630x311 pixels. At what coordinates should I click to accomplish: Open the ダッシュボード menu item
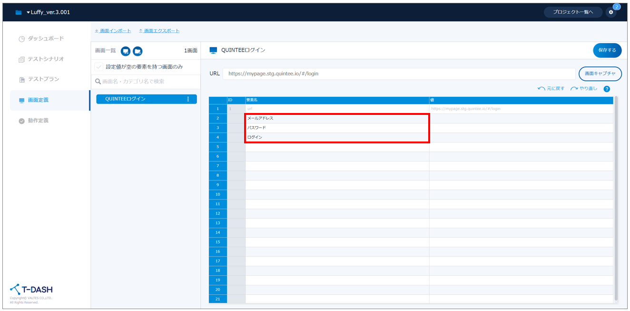[x=45, y=38]
